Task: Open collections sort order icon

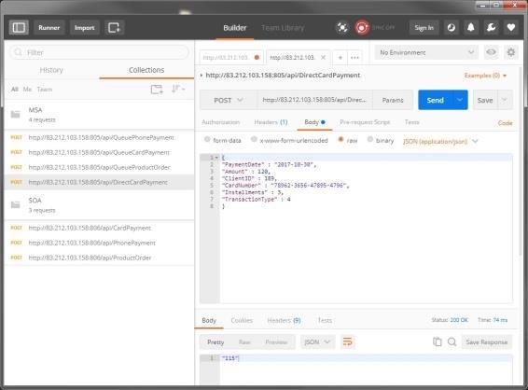Action: tap(178, 89)
